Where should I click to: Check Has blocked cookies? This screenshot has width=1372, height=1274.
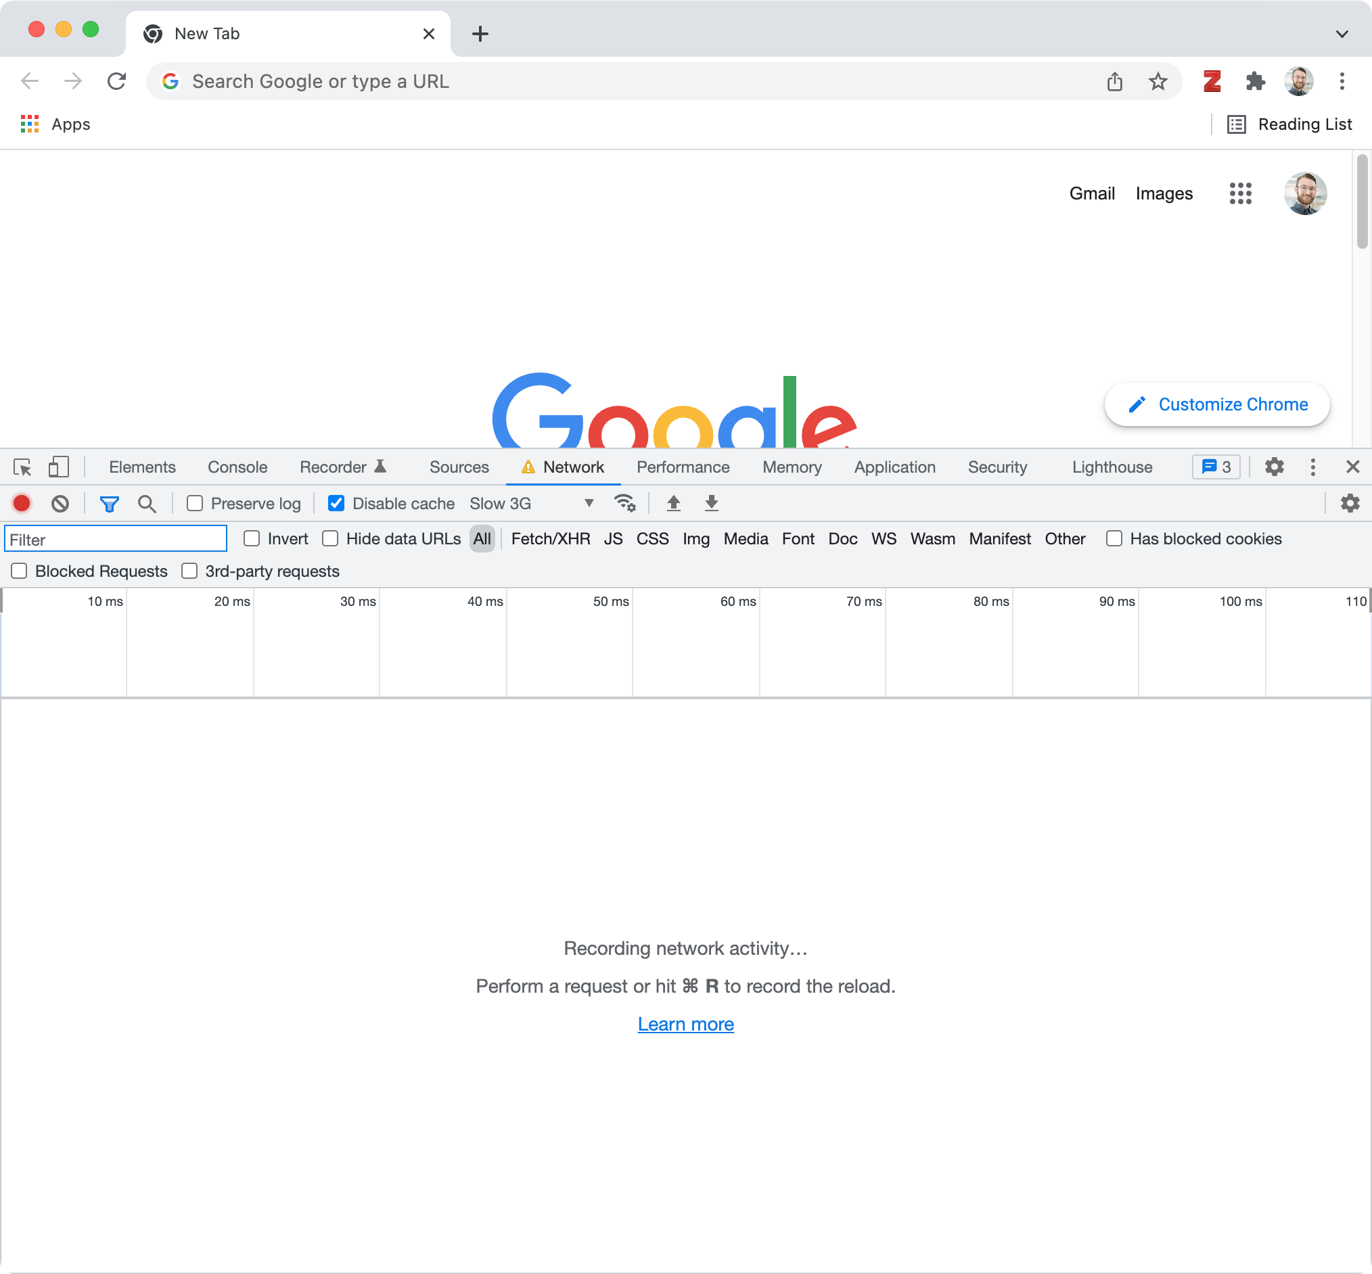1114,539
